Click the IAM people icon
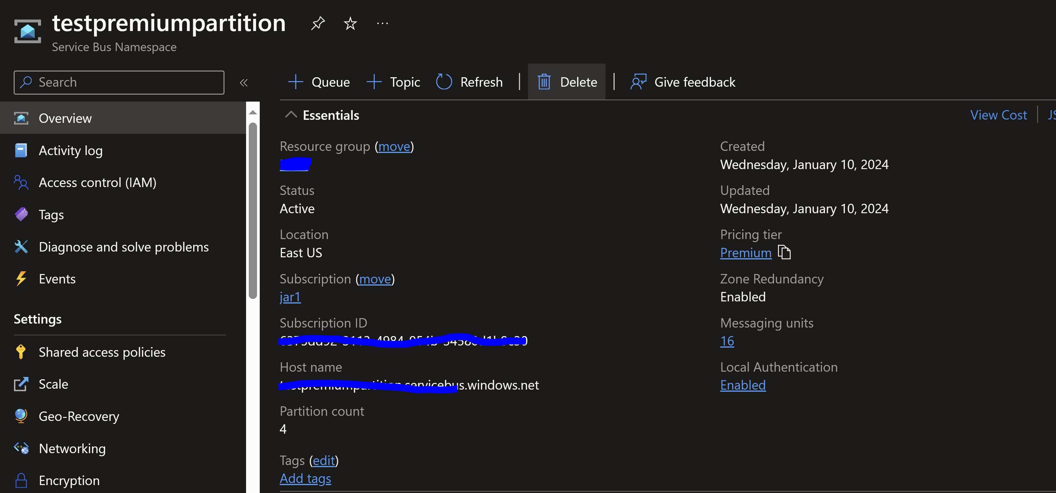The width and height of the screenshot is (1056, 493). click(x=21, y=182)
